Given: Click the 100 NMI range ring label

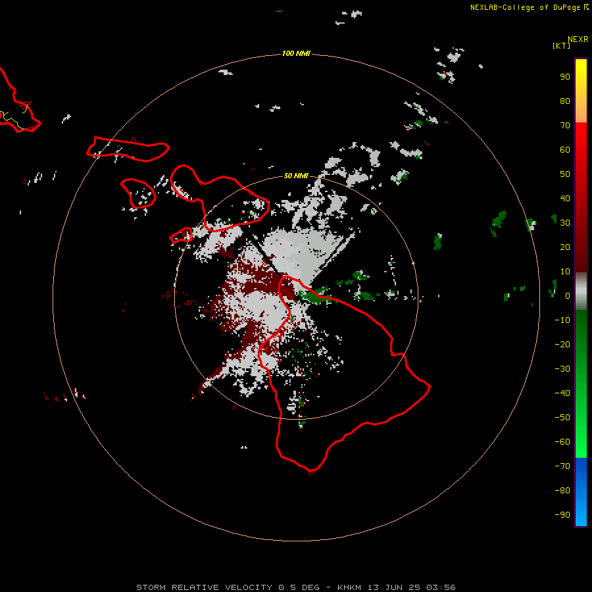Looking at the screenshot, I should click(296, 54).
